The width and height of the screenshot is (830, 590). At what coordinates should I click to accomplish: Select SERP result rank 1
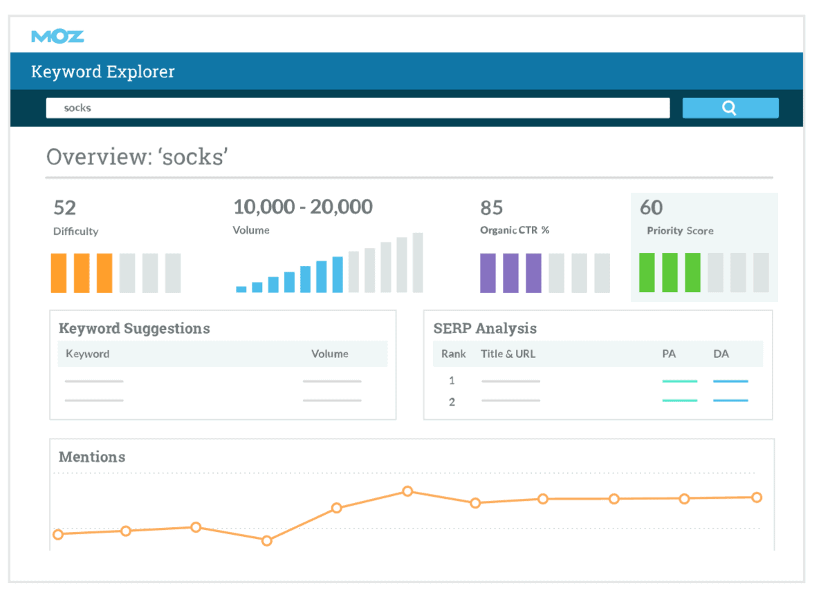click(x=452, y=381)
